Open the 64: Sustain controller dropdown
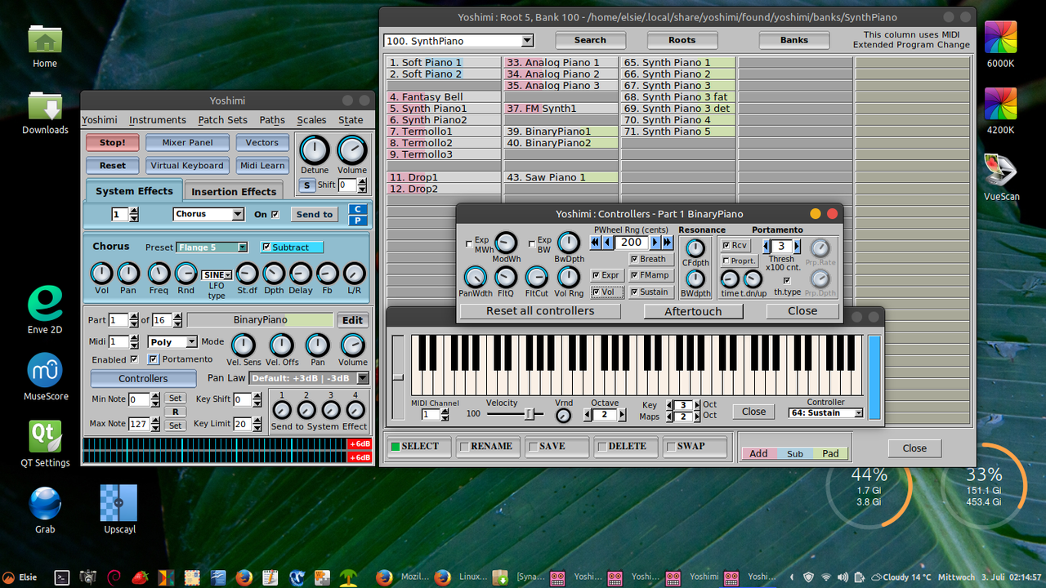 coord(825,413)
